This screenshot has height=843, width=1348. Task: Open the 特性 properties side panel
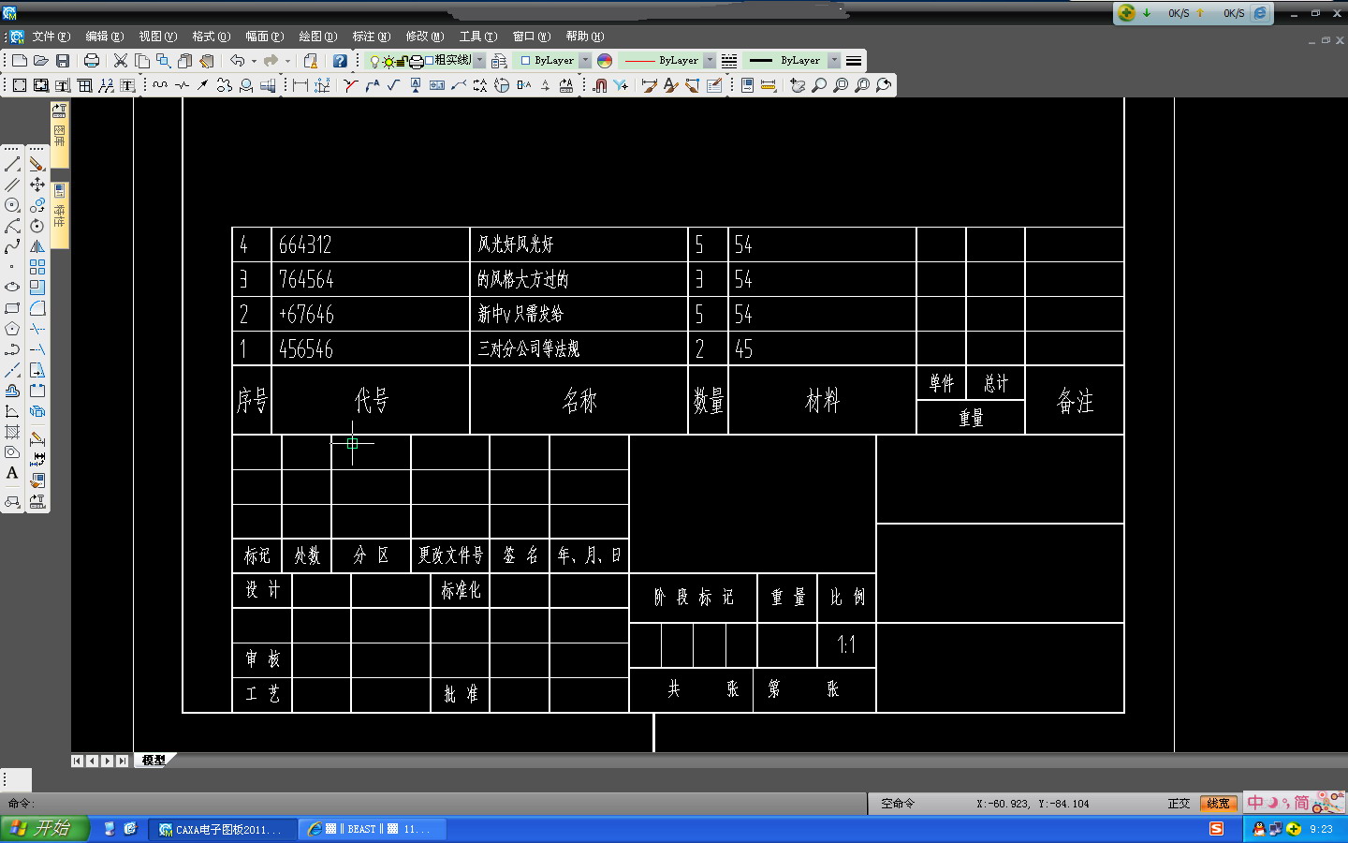(x=59, y=214)
